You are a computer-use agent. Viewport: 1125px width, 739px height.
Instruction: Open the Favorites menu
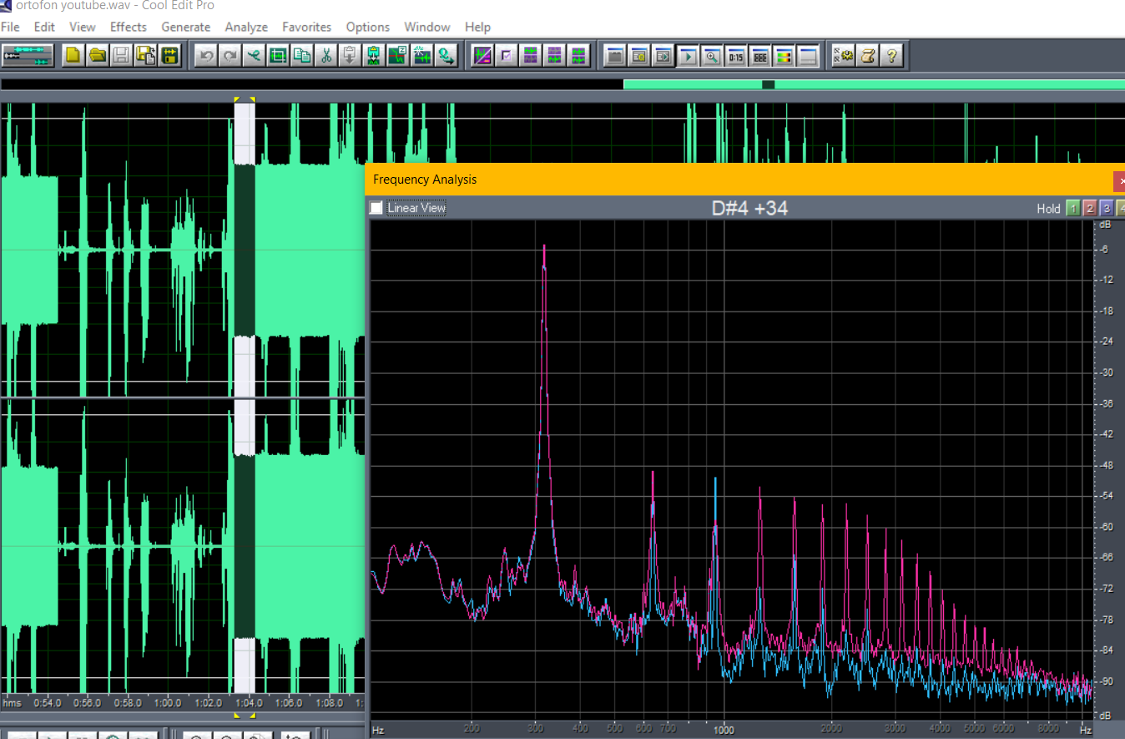306,27
